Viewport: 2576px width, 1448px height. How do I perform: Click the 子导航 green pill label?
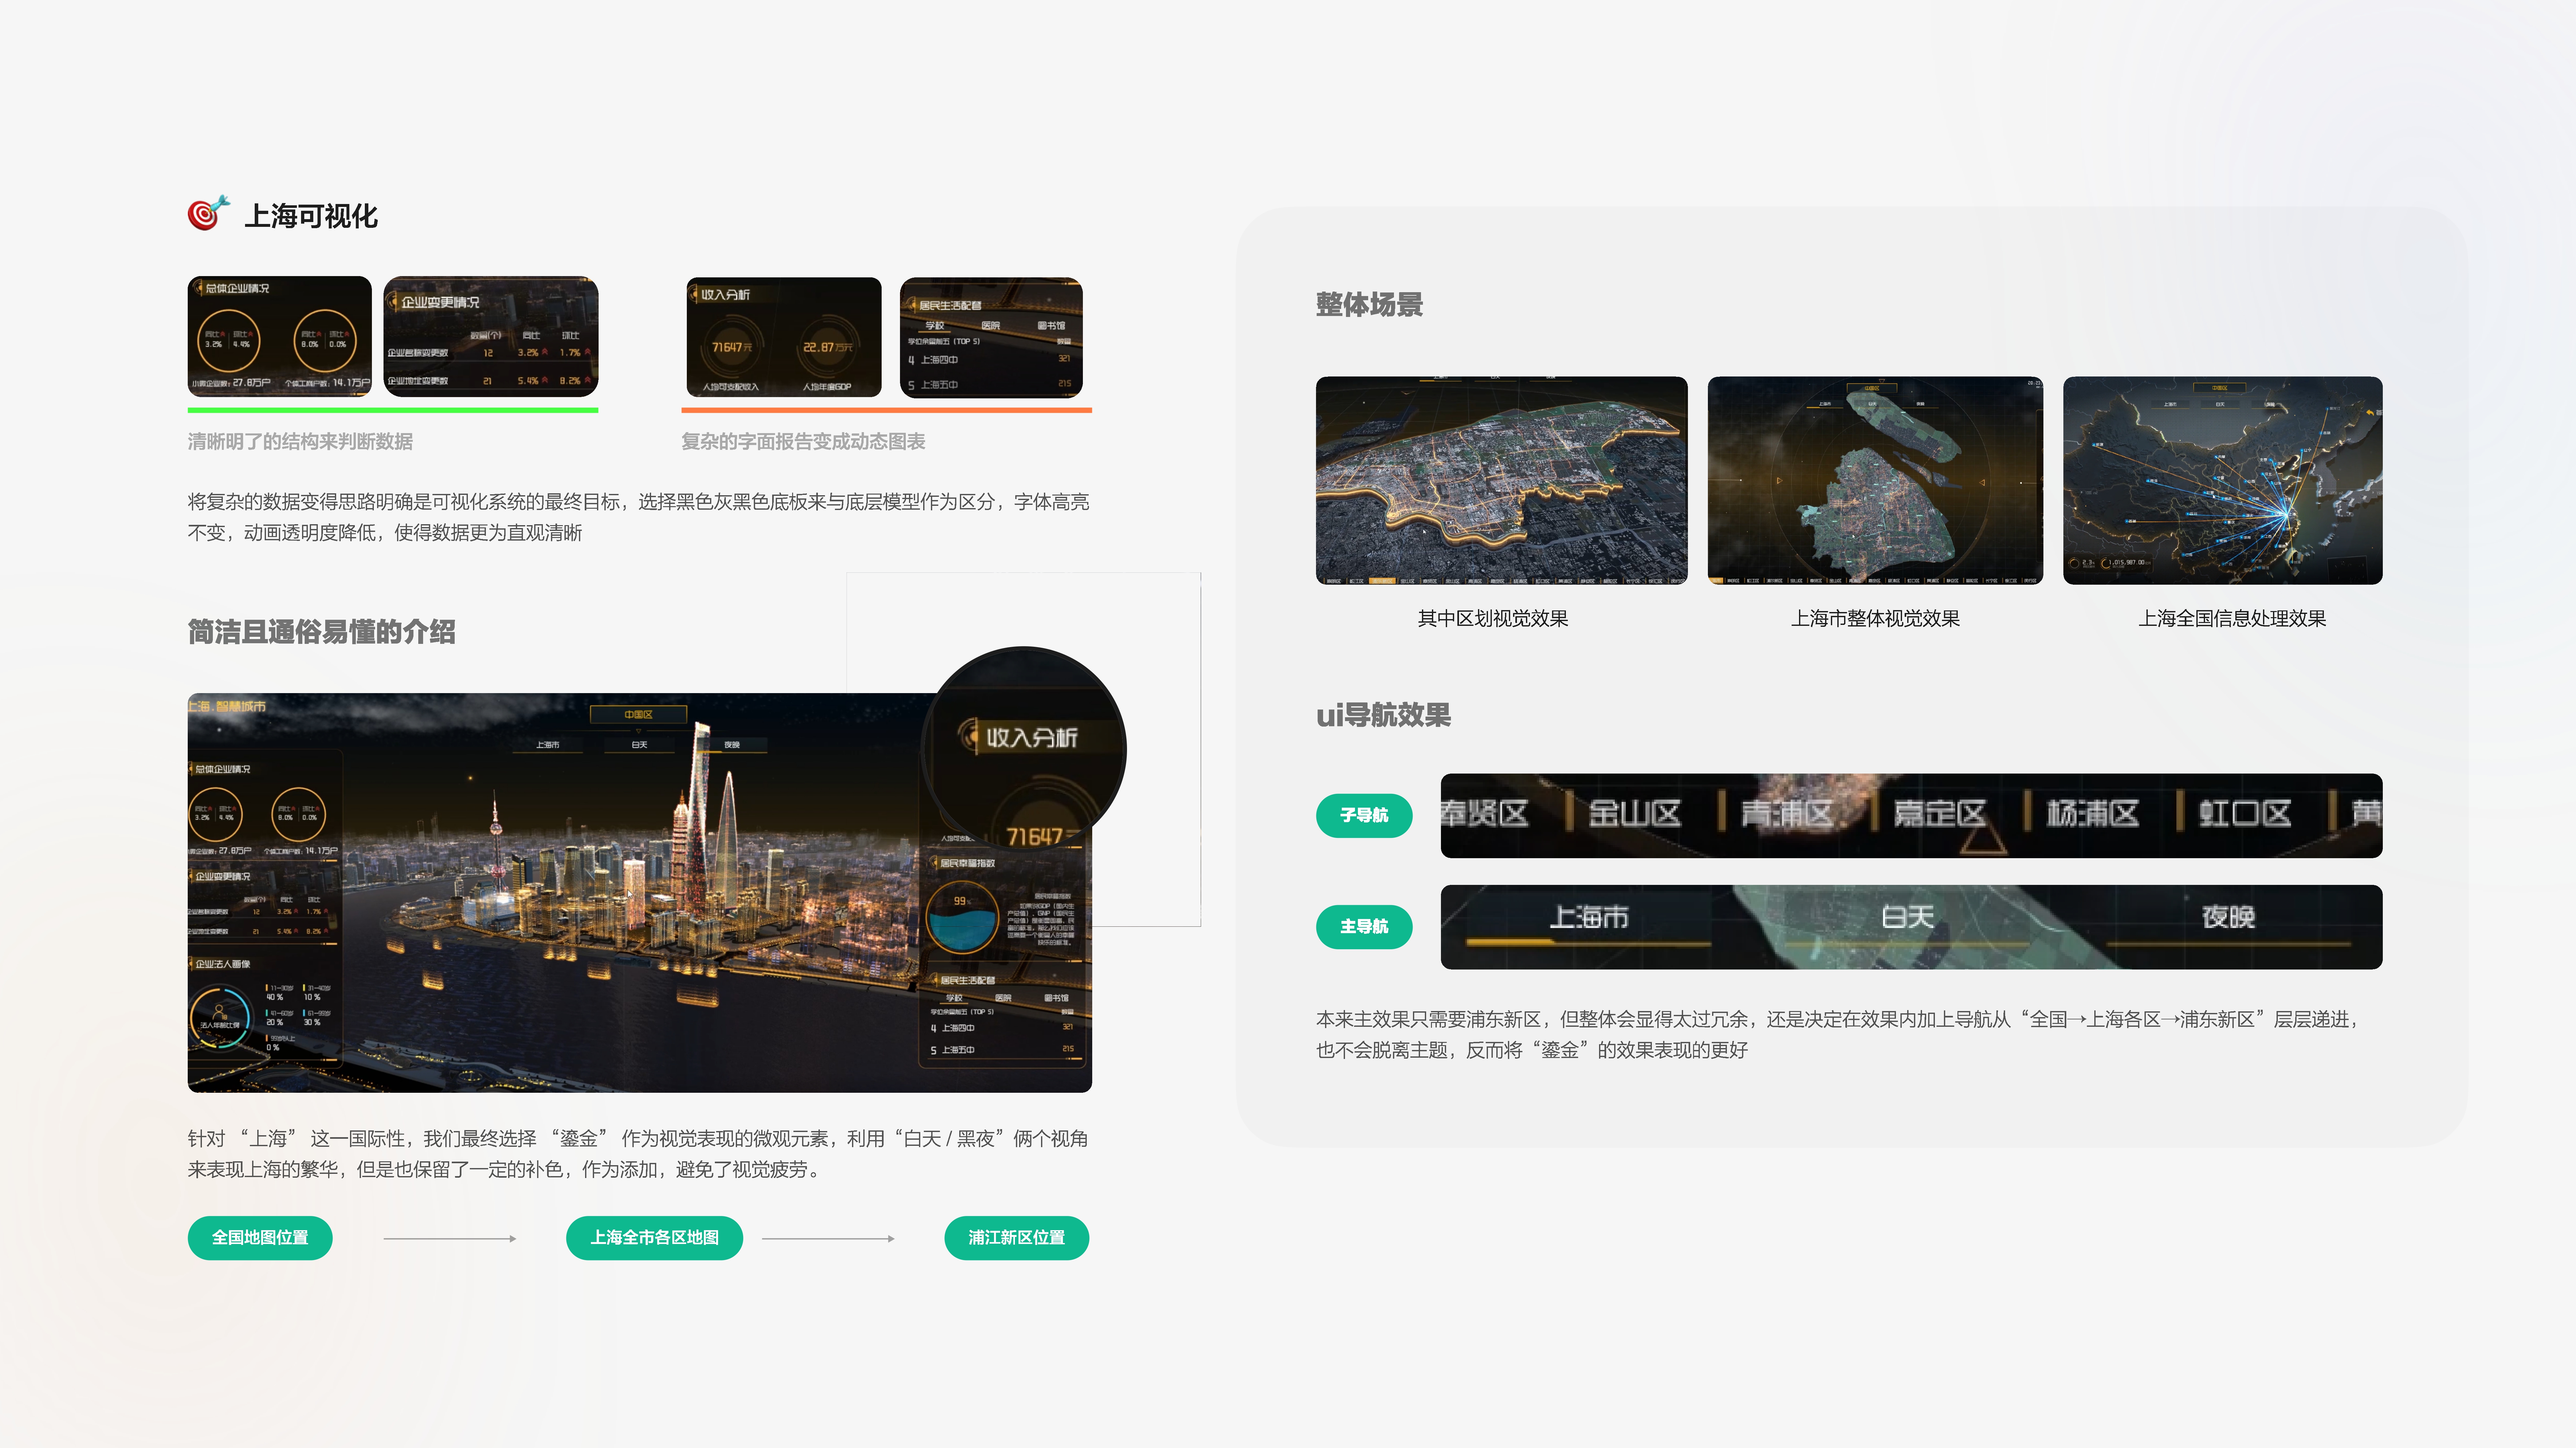click(x=1364, y=815)
